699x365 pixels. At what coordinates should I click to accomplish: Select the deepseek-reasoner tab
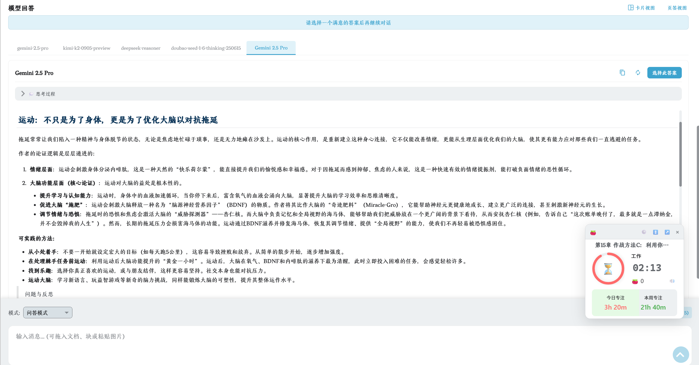coord(140,48)
